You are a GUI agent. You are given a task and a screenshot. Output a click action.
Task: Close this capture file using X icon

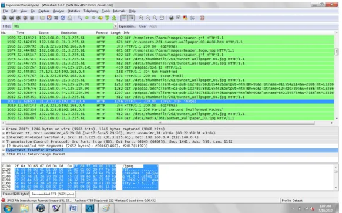[x=56, y=18]
